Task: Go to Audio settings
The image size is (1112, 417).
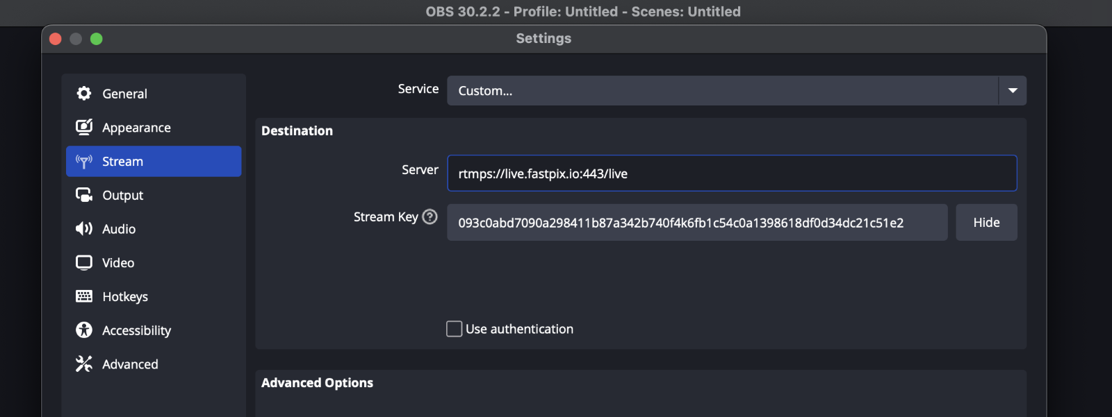Action: (154, 229)
